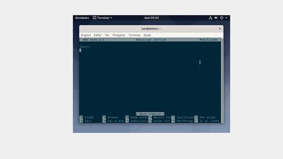
Task: Click the Recort txt shortcut label
Action: pyautogui.click(x=162, y=117)
